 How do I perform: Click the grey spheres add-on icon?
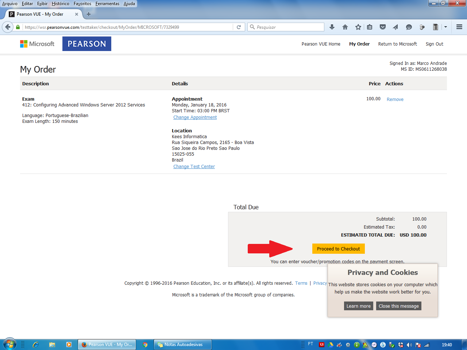click(x=422, y=27)
